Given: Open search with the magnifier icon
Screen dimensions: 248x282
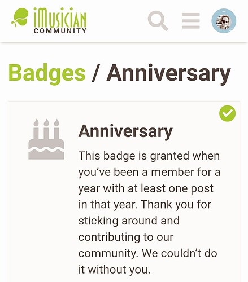Looking at the screenshot, I should (158, 21).
